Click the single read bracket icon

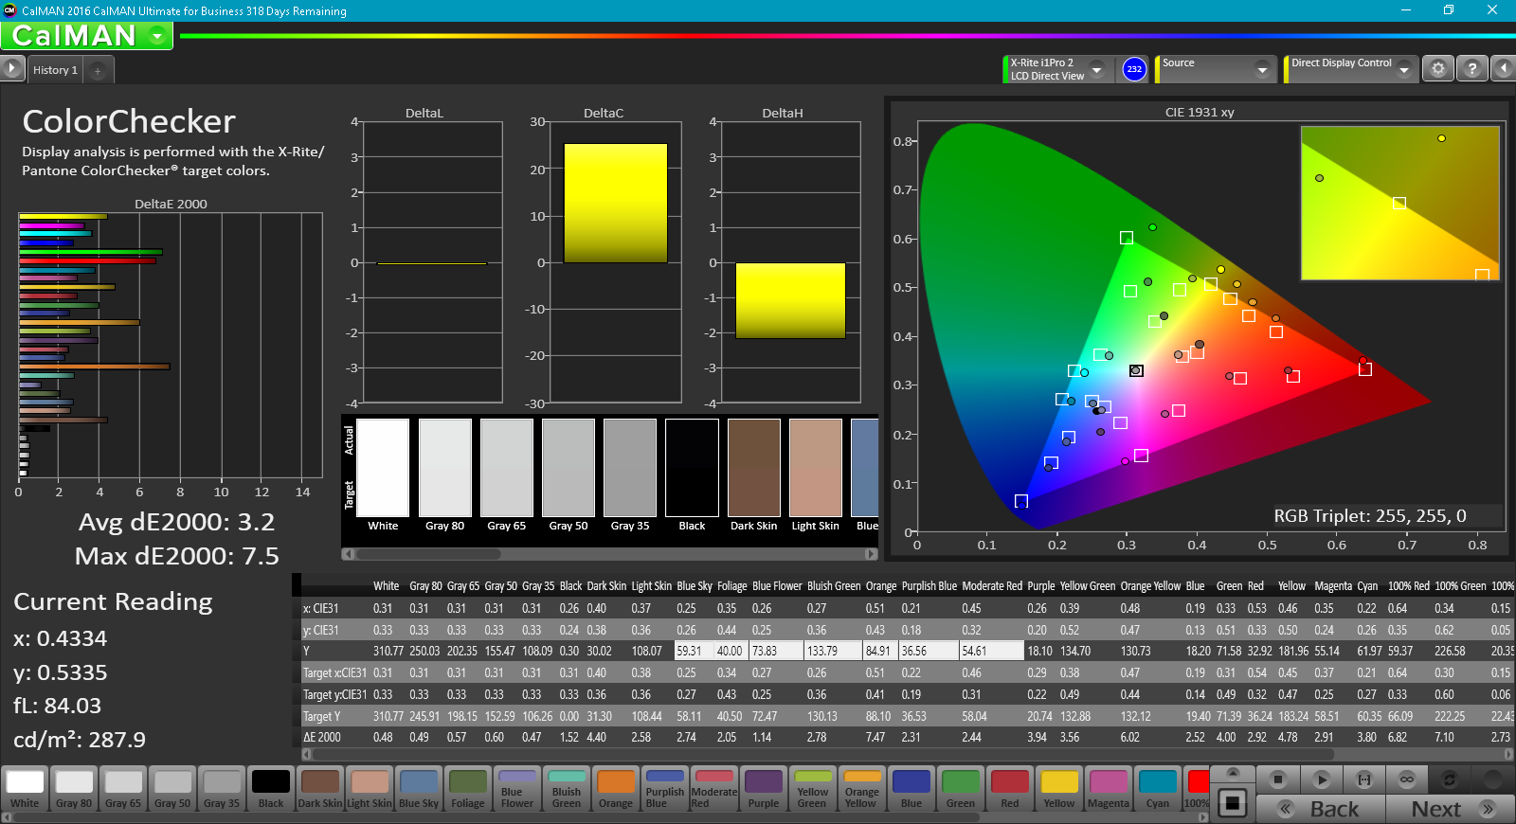click(x=1364, y=779)
